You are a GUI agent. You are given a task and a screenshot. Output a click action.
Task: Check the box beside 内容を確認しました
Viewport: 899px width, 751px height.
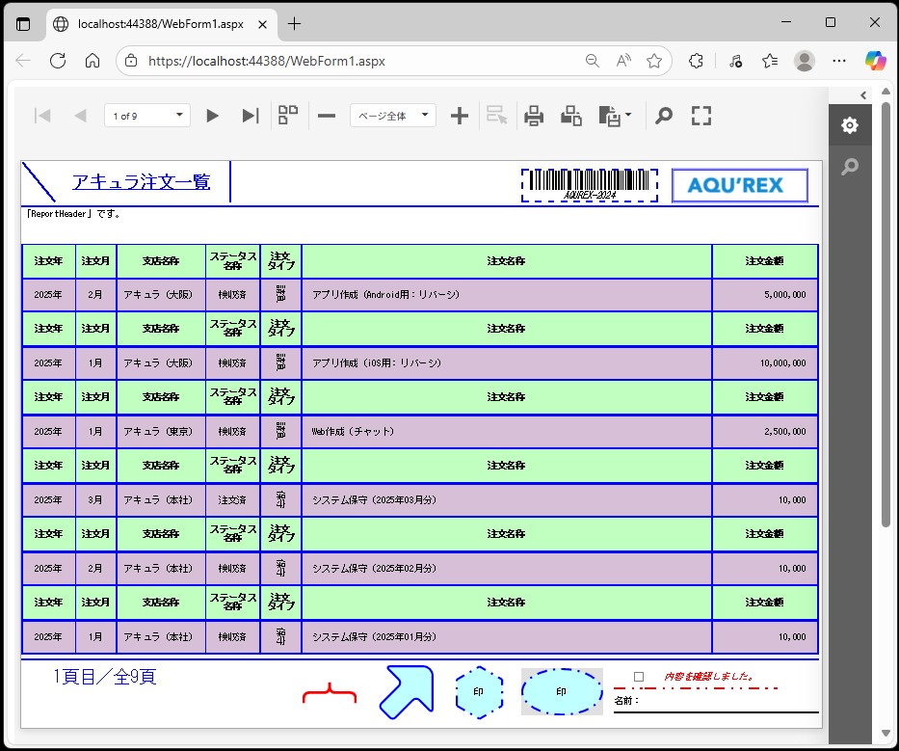point(639,677)
